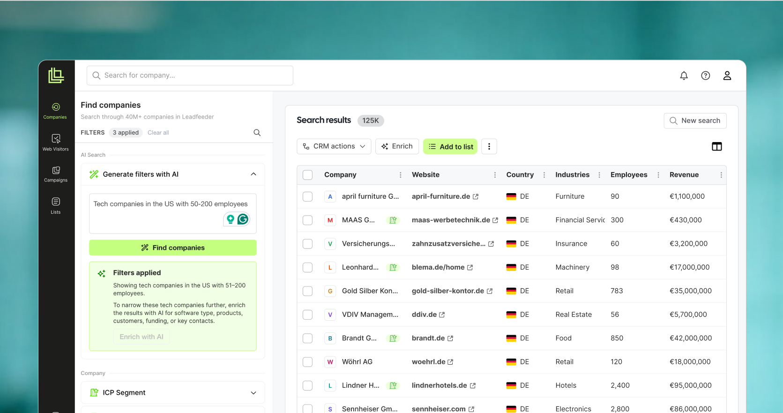Click the Enrich button in the toolbar
The height and width of the screenshot is (413, 783).
click(397, 146)
